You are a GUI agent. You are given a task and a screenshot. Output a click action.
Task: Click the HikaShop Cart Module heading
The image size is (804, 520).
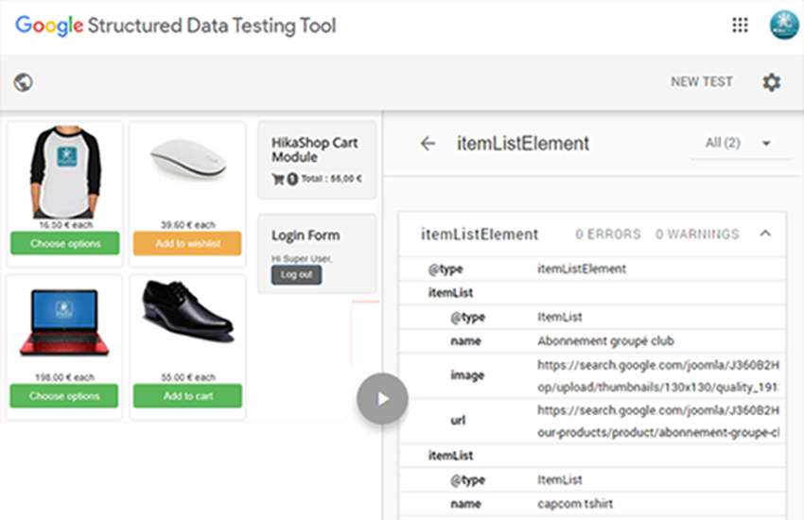(314, 149)
